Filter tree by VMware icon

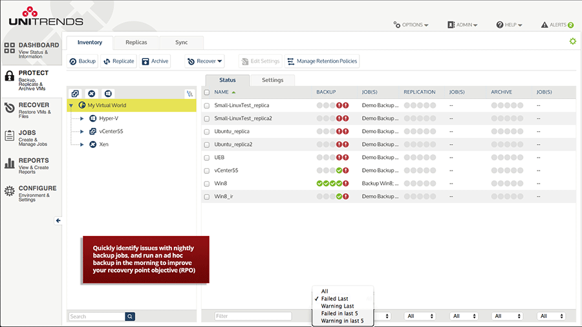[75, 94]
